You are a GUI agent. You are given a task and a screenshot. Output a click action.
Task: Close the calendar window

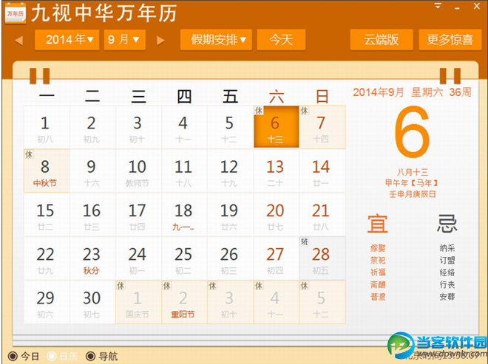tap(476, 6)
